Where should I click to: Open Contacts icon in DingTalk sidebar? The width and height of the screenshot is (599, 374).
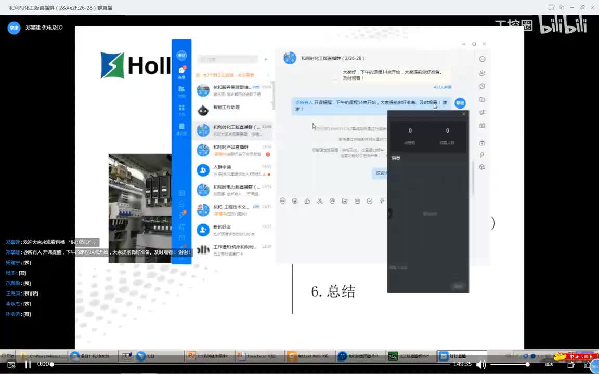point(181,129)
